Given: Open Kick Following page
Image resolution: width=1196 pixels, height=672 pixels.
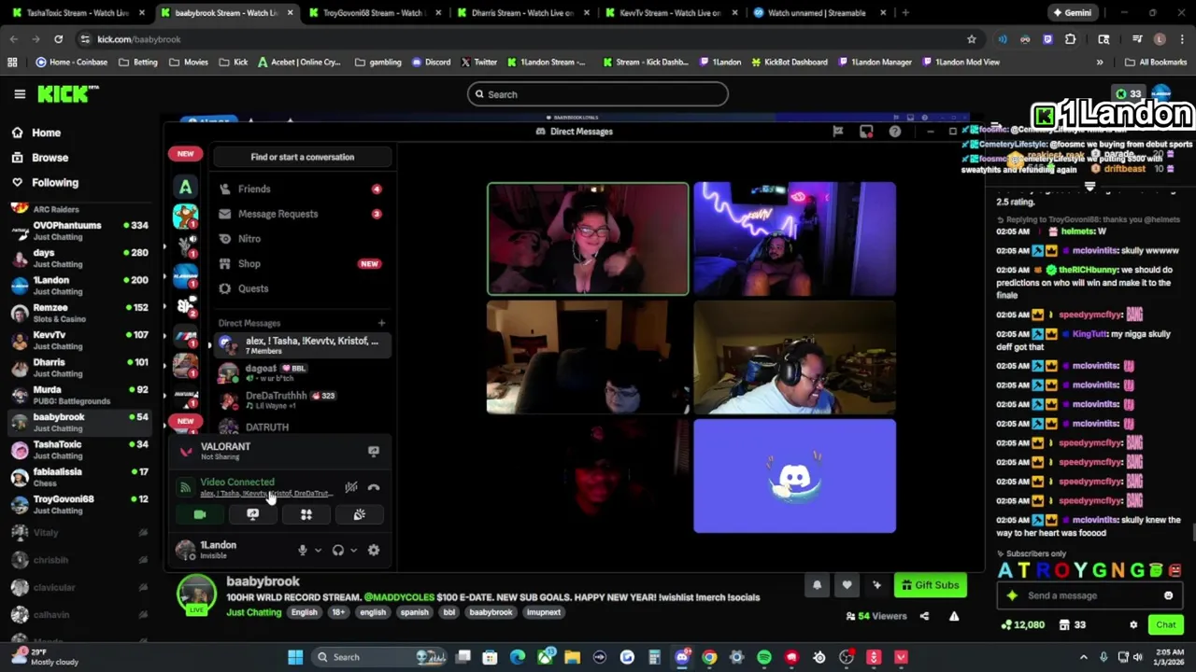Looking at the screenshot, I should click(45, 183).
